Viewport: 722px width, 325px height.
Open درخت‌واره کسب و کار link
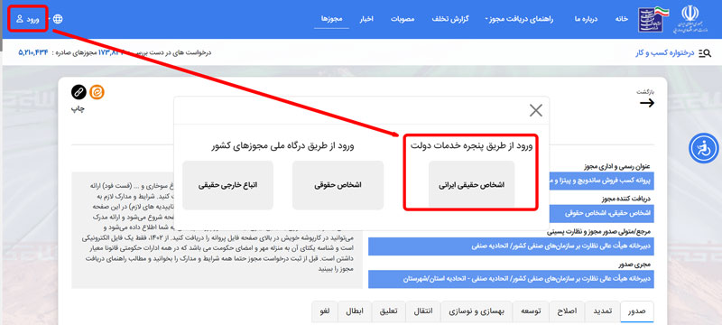point(664,53)
